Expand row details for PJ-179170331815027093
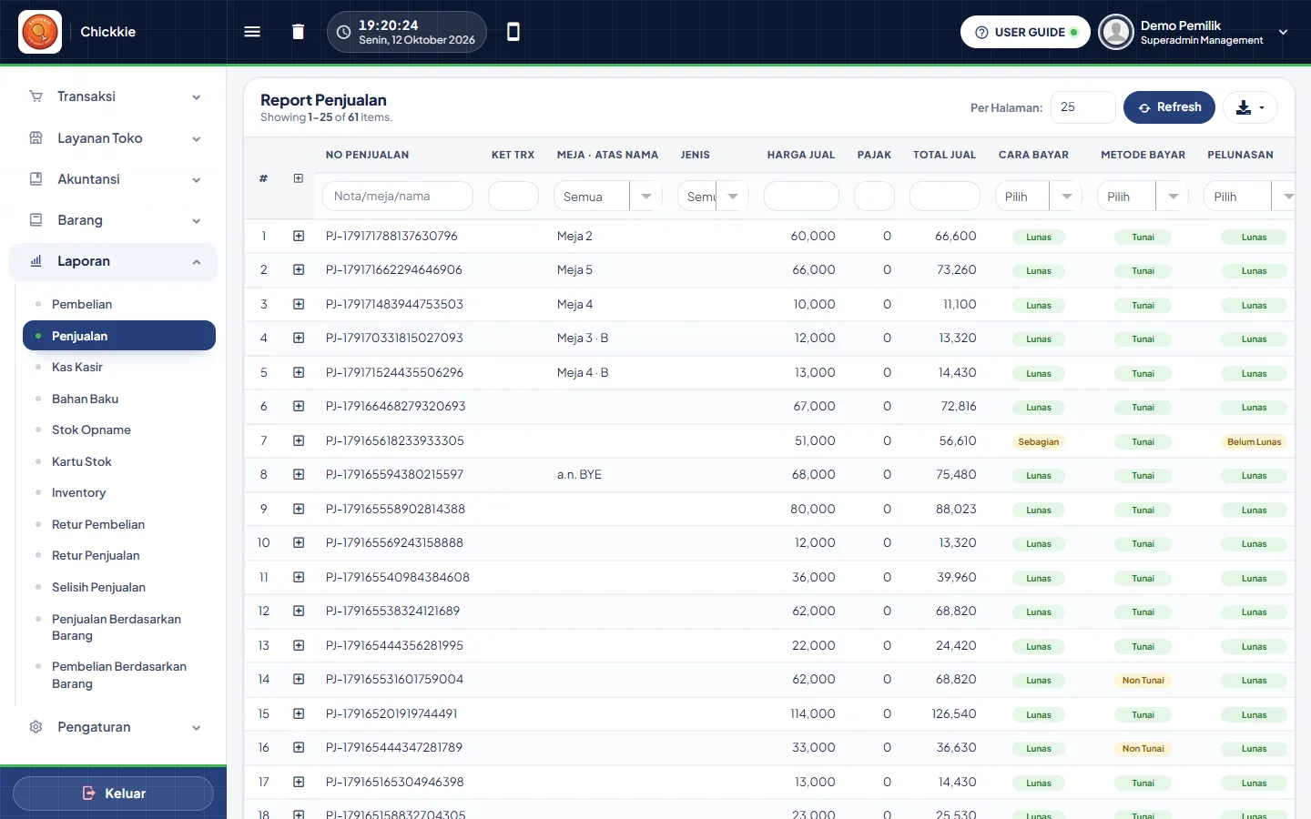 coord(299,338)
